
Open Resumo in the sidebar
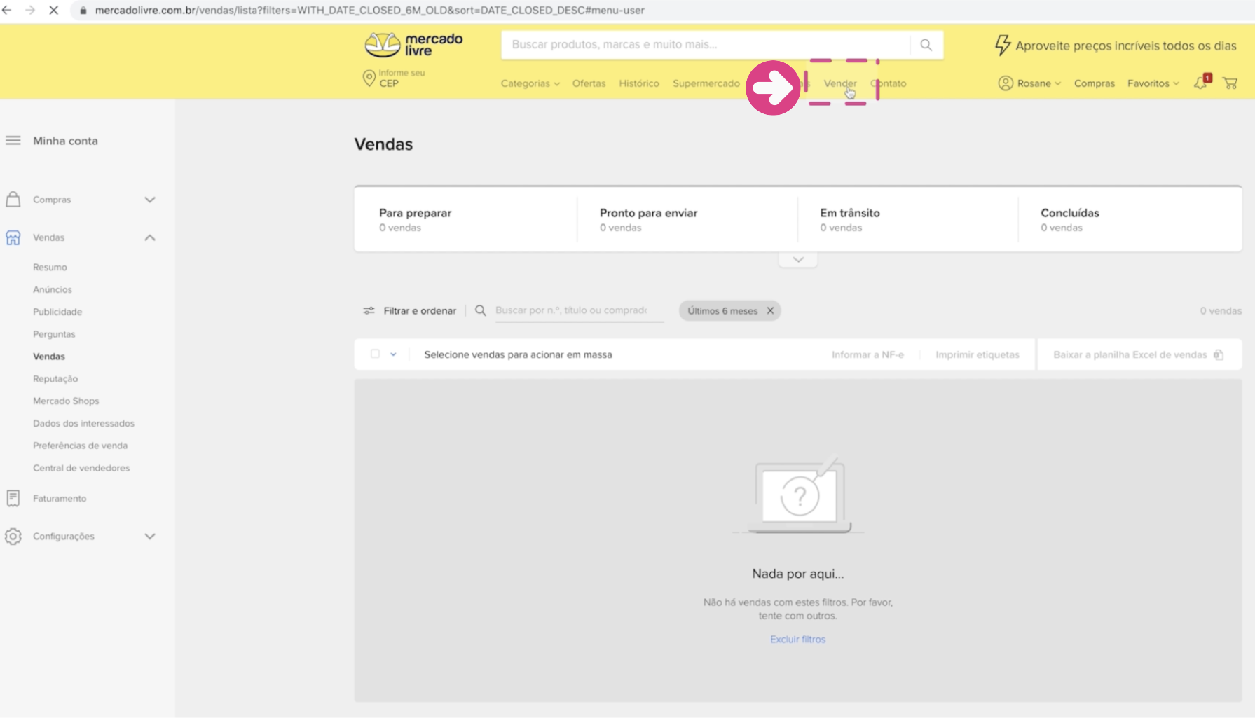[50, 267]
